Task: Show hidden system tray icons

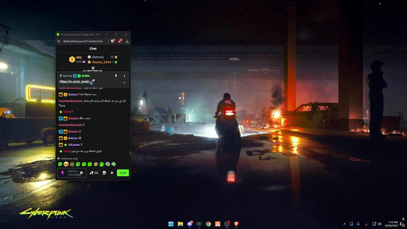Action: tap(344, 224)
